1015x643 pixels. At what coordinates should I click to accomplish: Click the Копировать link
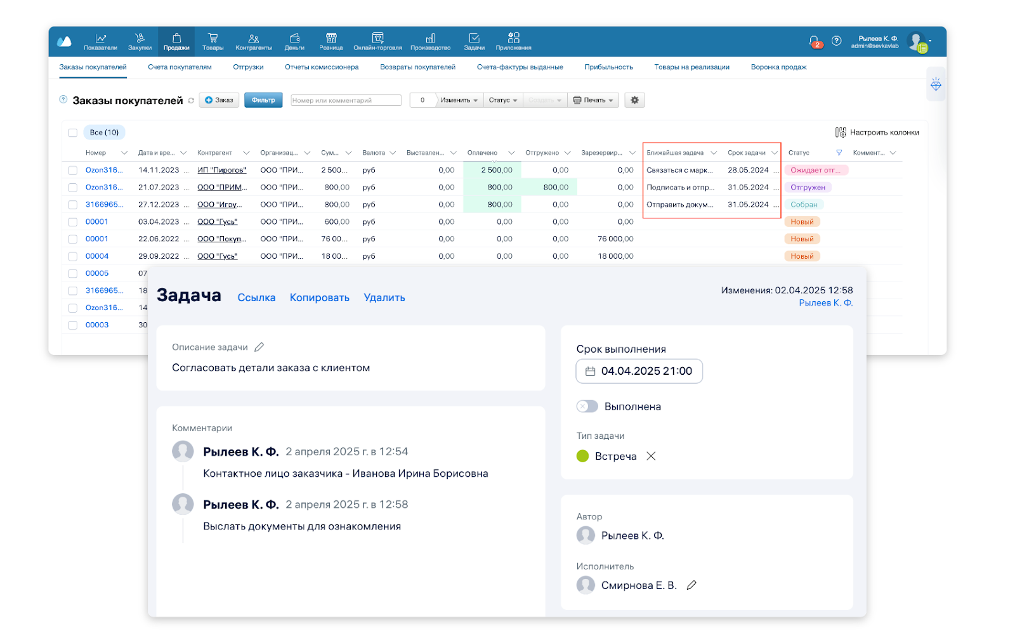(319, 298)
